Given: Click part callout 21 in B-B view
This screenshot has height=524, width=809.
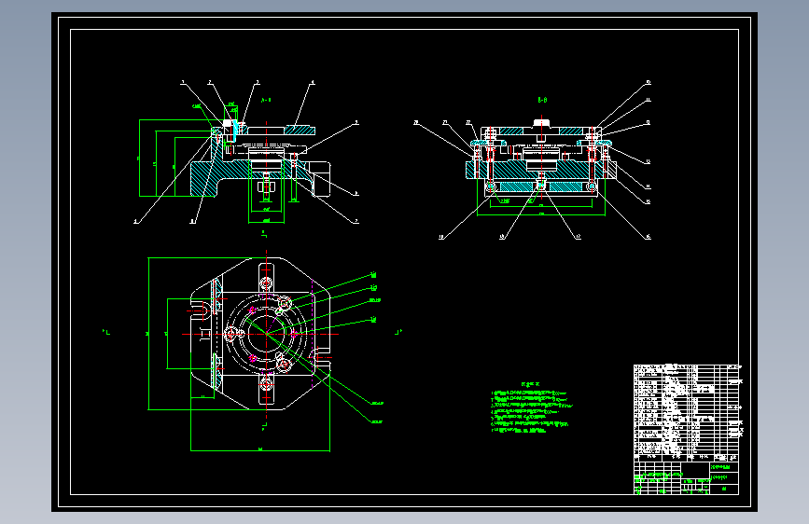Looking at the screenshot, I should click(x=445, y=123).
